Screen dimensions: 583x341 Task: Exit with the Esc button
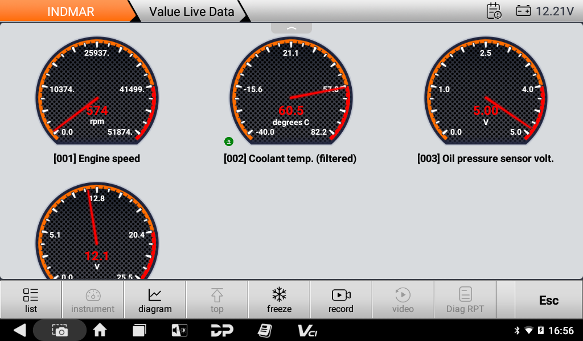point(549,300)
